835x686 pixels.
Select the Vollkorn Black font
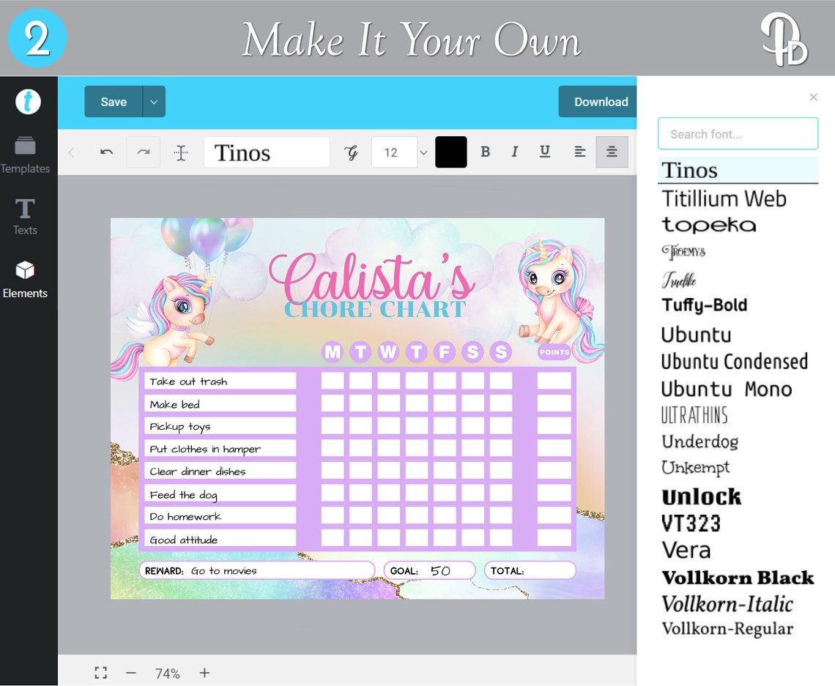point(737,578)
